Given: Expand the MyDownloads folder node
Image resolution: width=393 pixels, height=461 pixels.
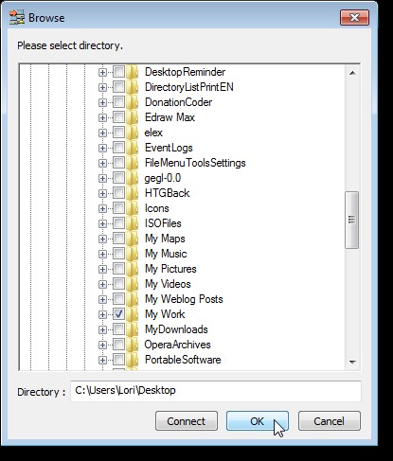Looking at the screenshot, I should tap(102, 329).
